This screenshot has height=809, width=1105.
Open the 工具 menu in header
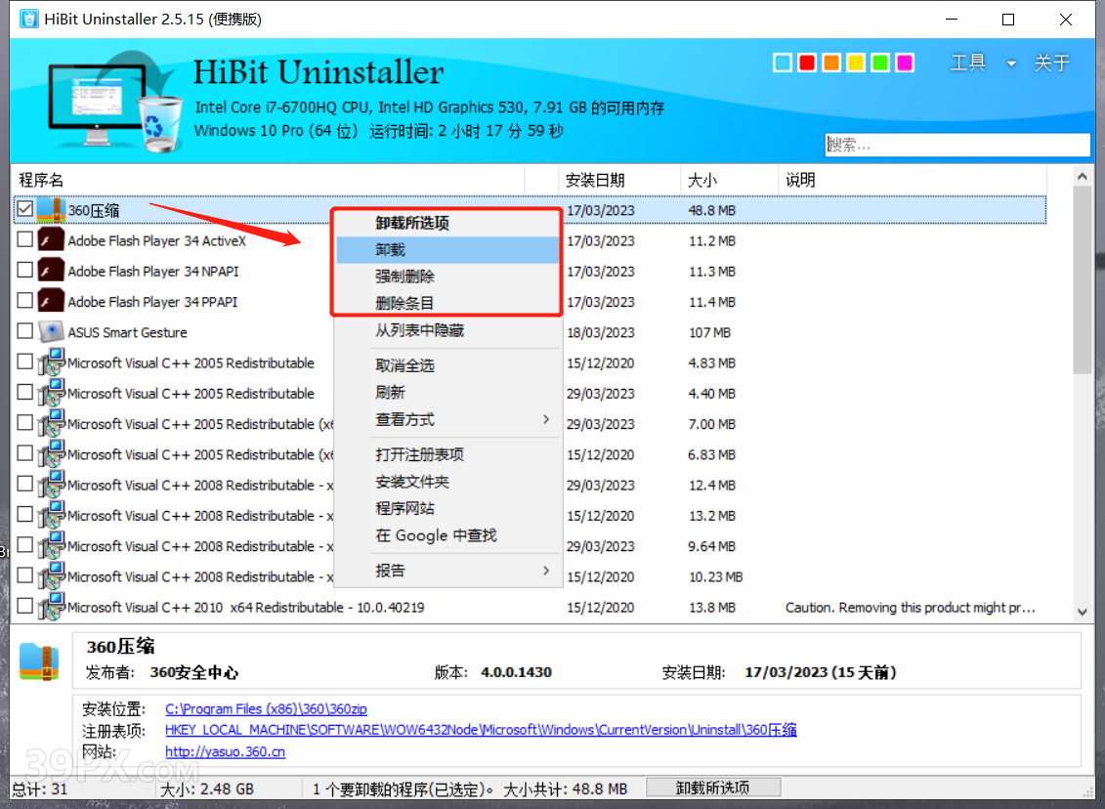pyautogui.click(x=967, y=63)
